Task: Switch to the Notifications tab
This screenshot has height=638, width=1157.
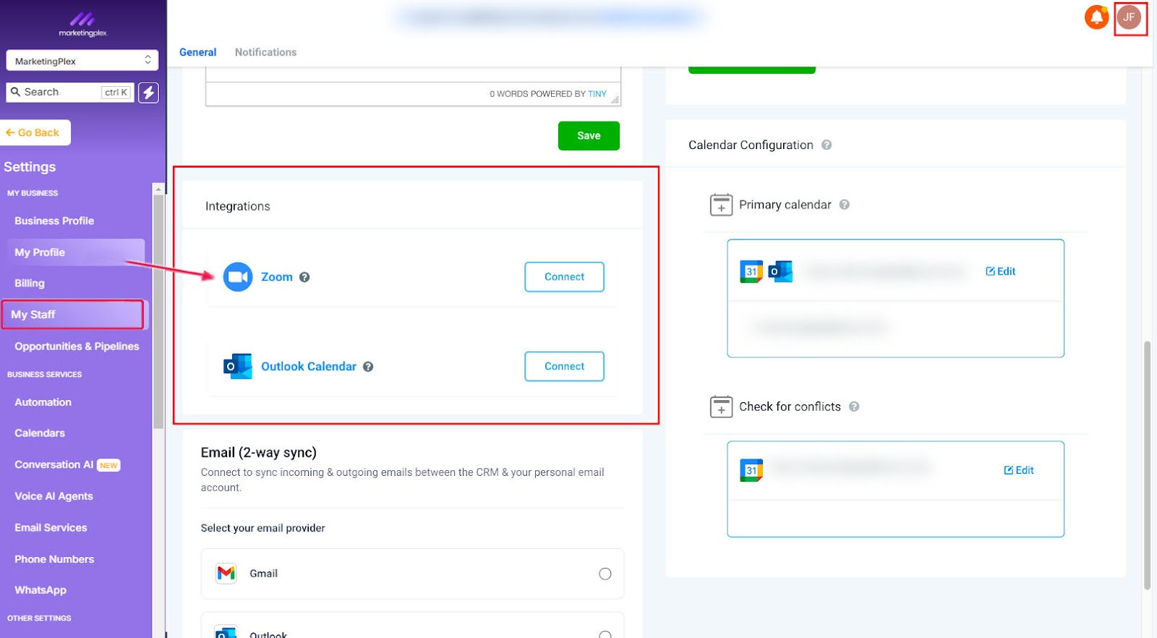Action: 265,52
